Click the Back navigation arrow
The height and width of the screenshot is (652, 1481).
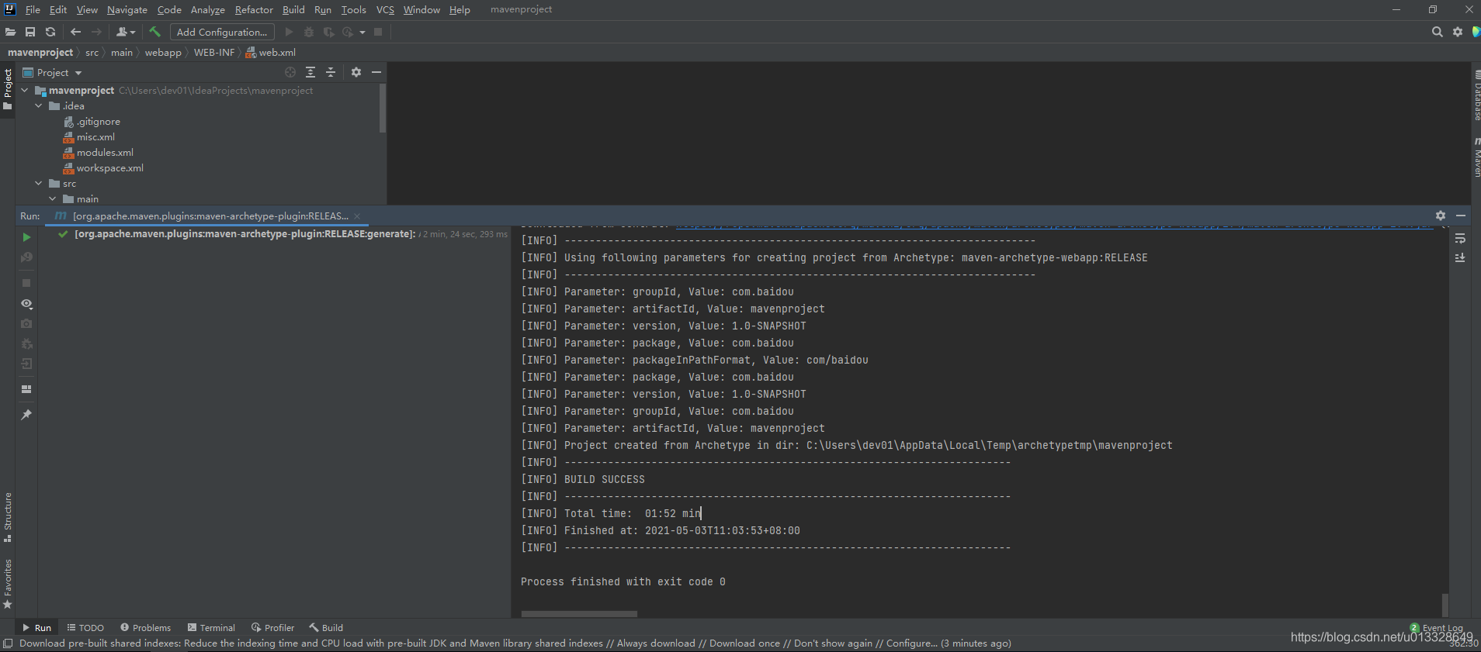(75, 32)
